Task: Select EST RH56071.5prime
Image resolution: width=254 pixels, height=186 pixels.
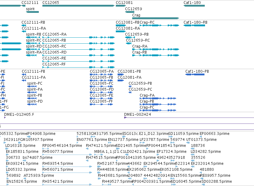Action: click(58, 170)
